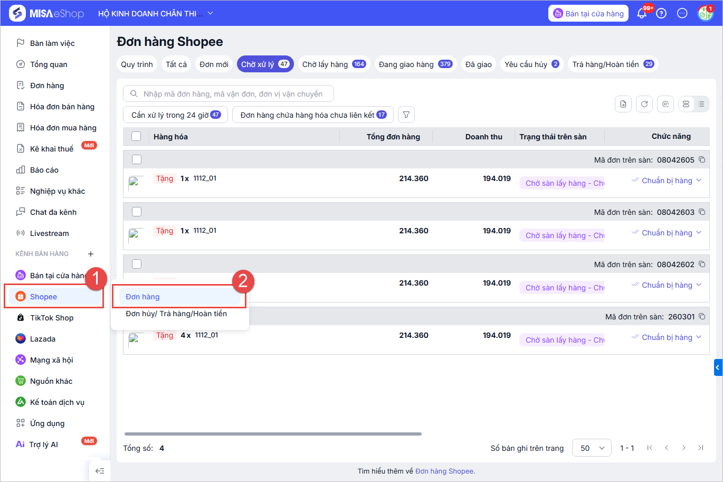Open Livestream in the sidebar
Screen dimensions: 723x482
click(50, 233)
